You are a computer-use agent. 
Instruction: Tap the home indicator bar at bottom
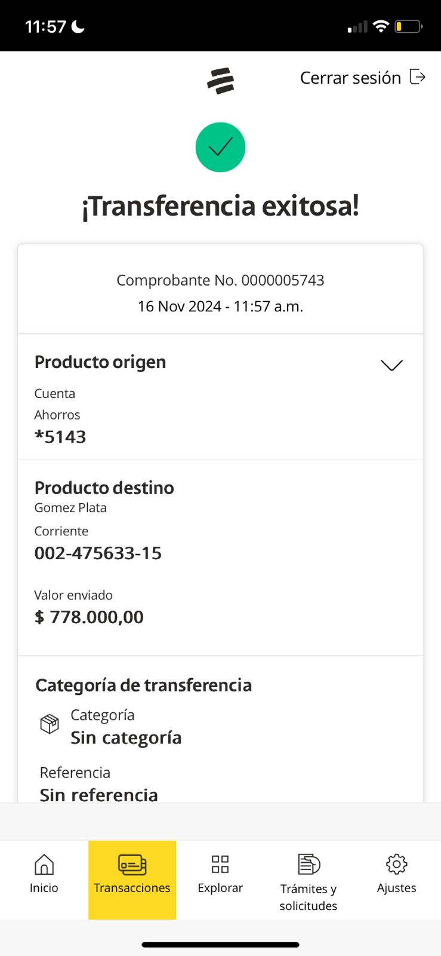coord(220,945)
